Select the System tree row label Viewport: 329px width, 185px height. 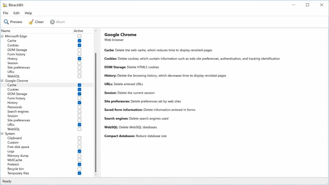(10, 134)
